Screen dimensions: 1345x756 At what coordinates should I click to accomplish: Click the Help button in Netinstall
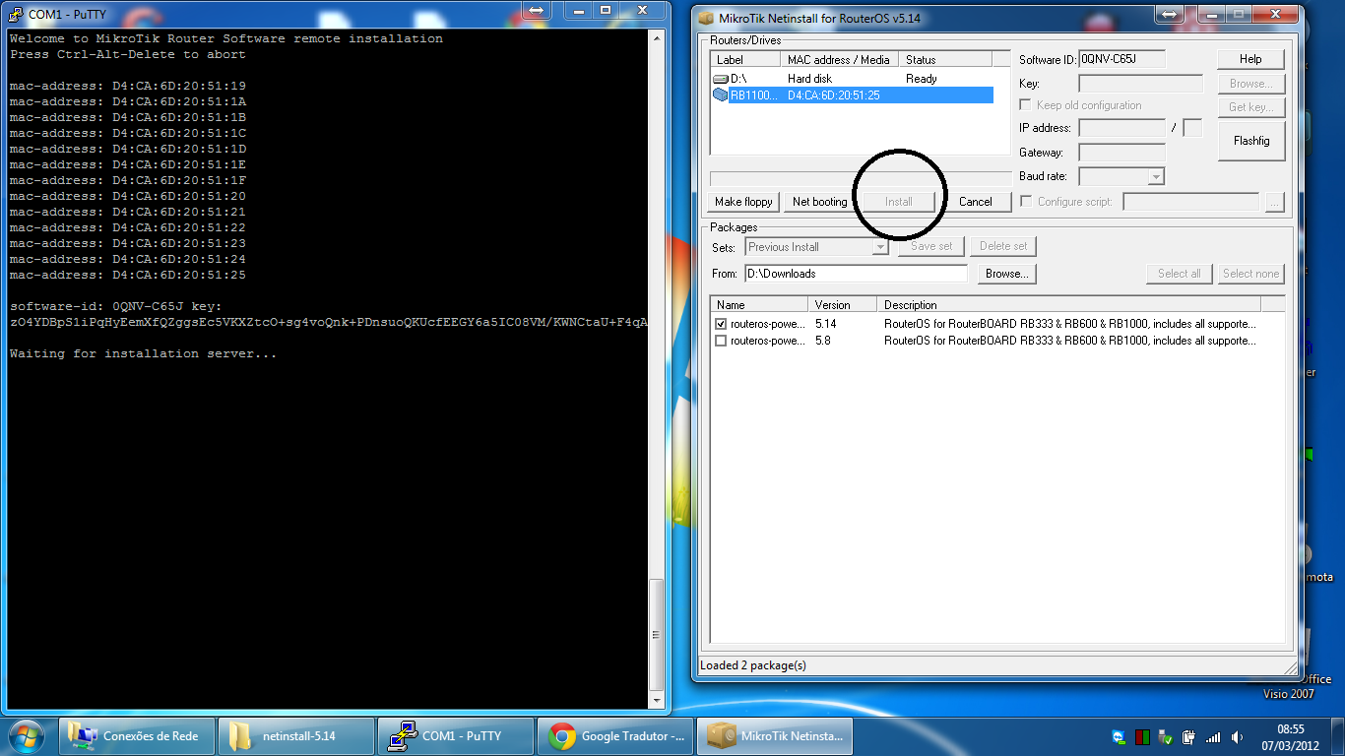(1250, 59)
